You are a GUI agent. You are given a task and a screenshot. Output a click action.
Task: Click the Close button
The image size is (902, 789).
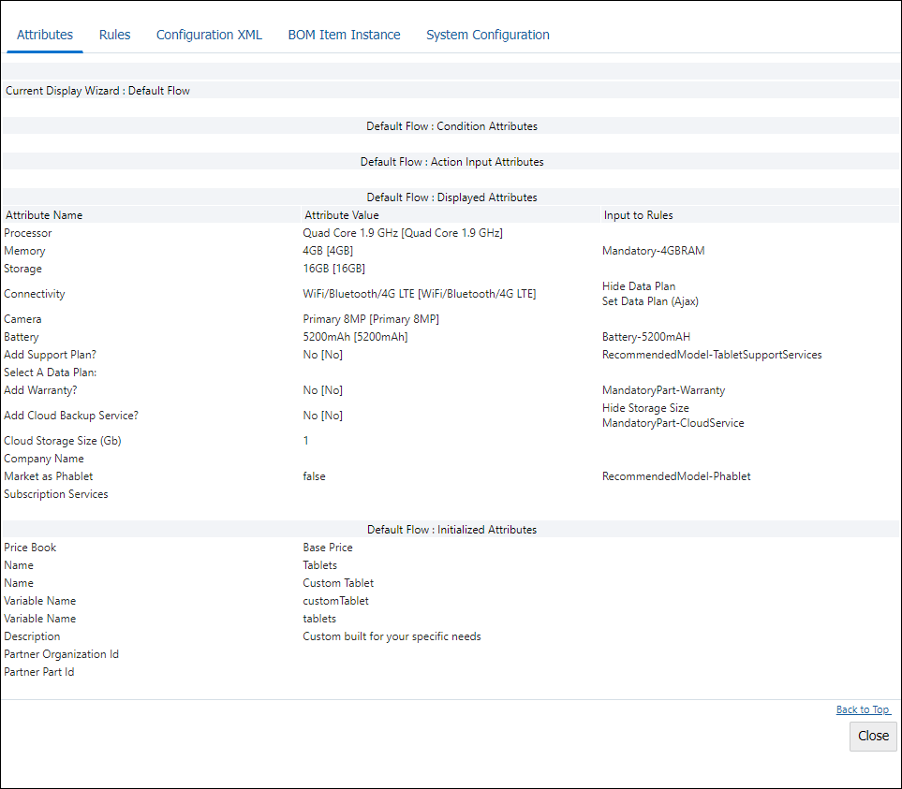click(872, 737)
